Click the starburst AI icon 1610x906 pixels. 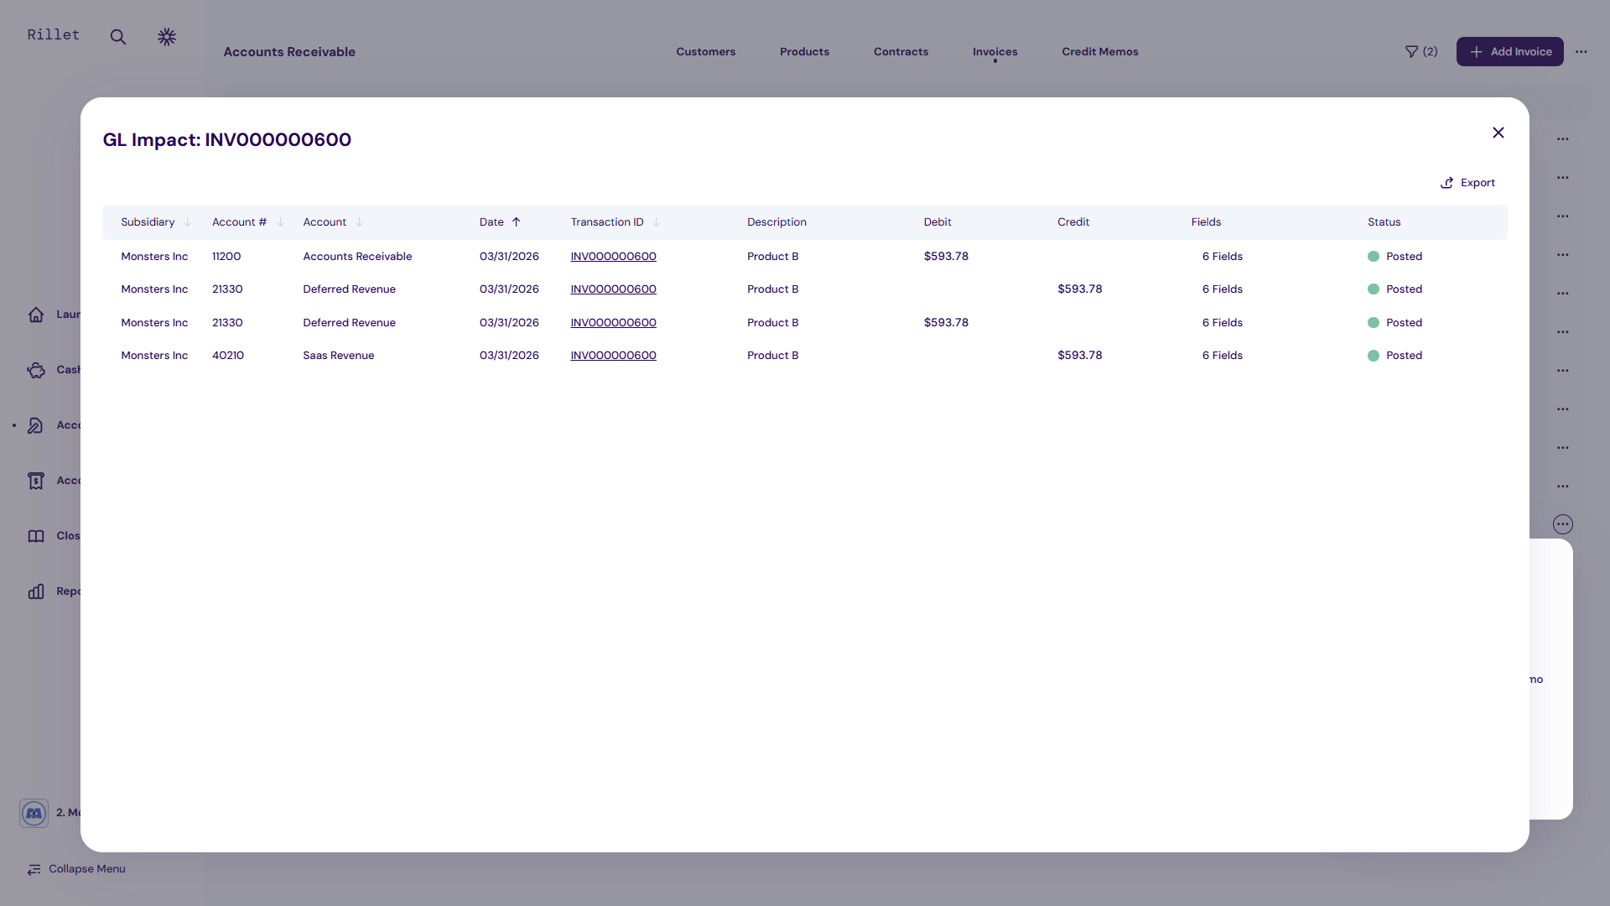(x=167, y=37)
